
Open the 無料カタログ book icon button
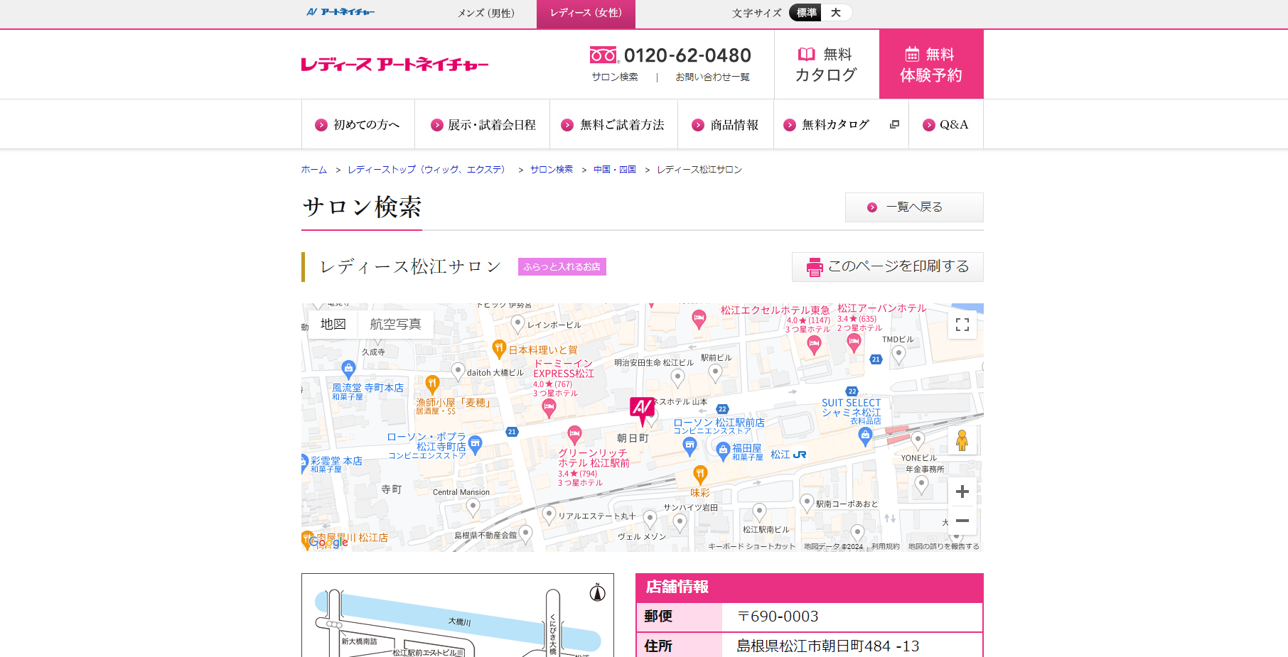coord(826,65)
